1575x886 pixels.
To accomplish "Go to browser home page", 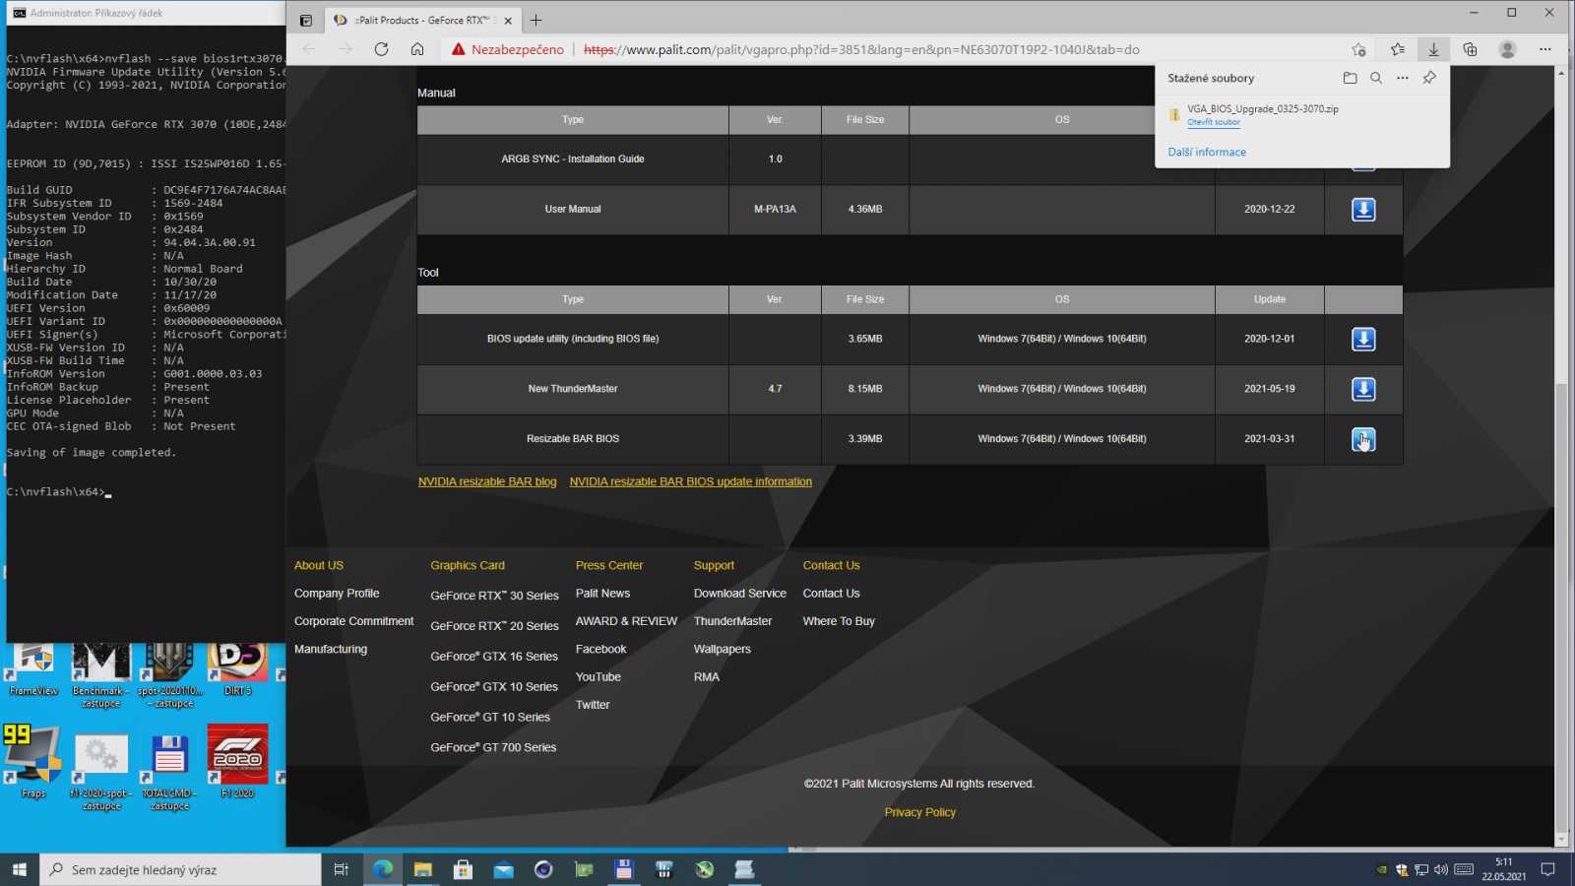I will click(x=417, y=49).
